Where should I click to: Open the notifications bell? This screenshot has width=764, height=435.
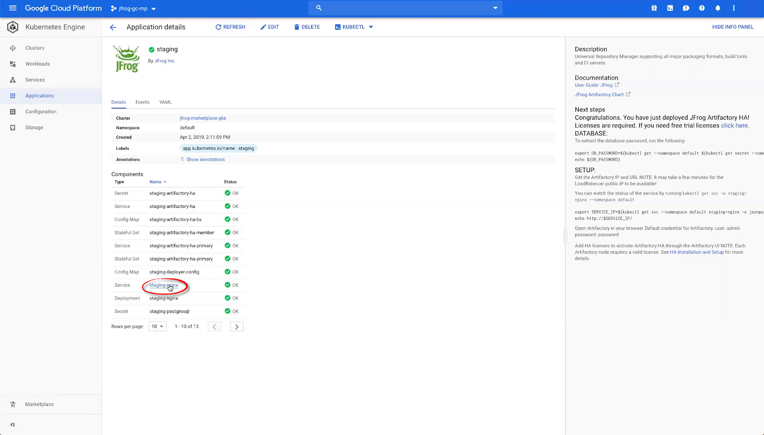[x=718, y=8]
